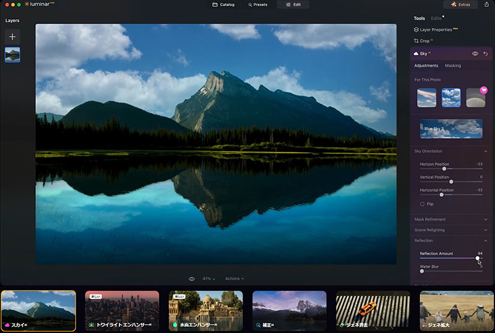The height and width of the screenshot is (333, 495).
Task: Choose the first suggested sky thumbnail
Action: pyautogui.click(x=426, y=98)
